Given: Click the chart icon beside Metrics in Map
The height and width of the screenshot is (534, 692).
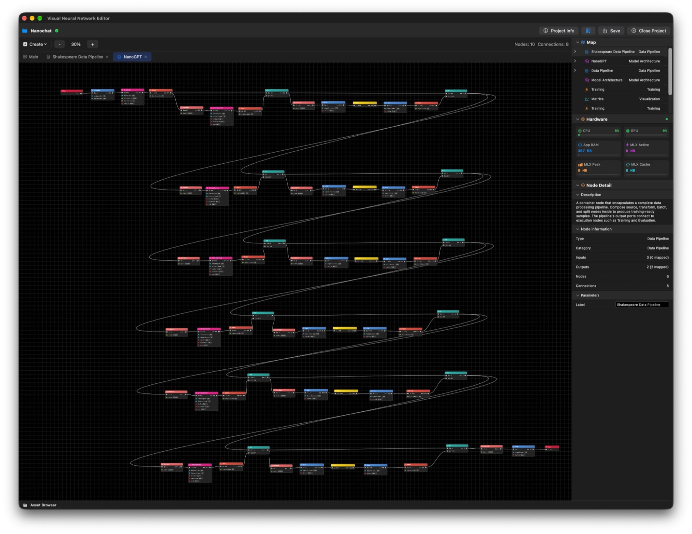Looking at the screenshot, I should click(x=587, y=99).
